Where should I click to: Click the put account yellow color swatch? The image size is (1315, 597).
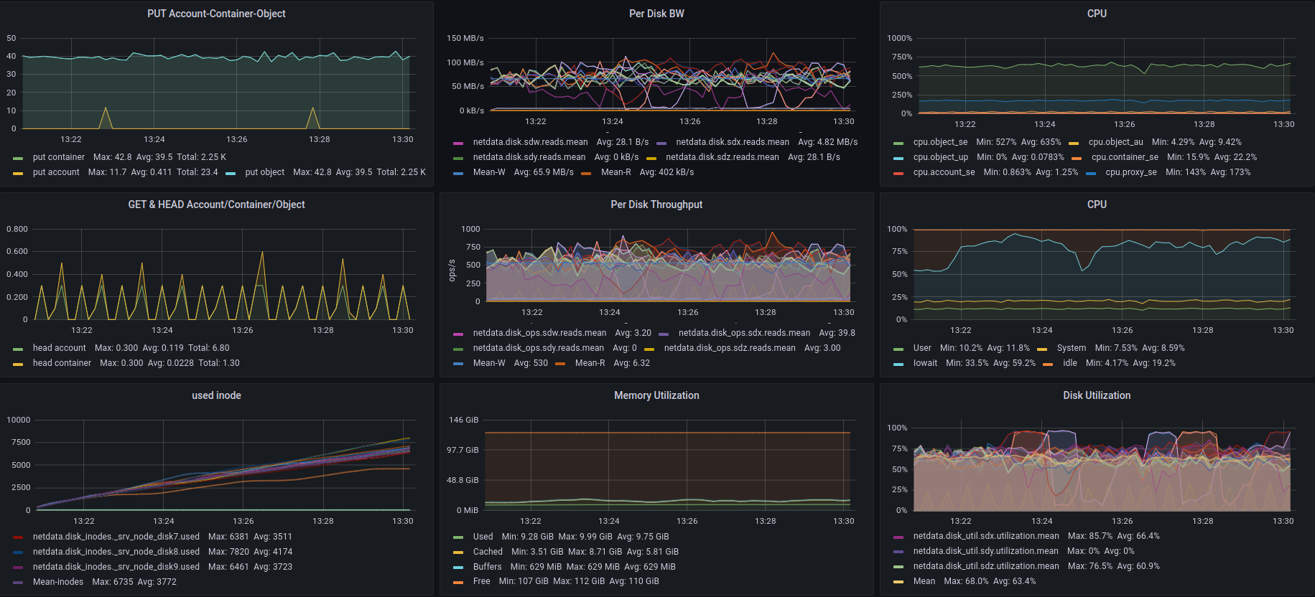(18, 173)
